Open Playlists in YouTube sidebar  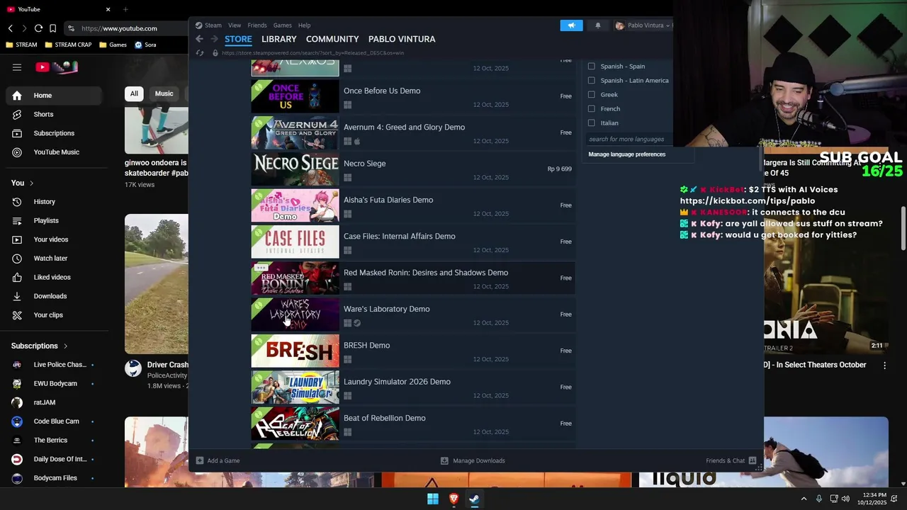54,220
